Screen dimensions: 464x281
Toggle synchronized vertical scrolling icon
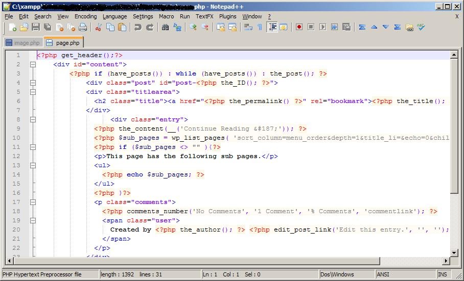(220, 27)
